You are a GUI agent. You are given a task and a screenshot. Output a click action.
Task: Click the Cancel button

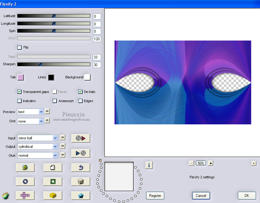click(x=201, y=196)
